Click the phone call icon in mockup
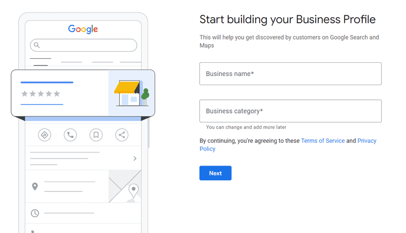The image size is (406, 233). pyautogui.click(x=70, y=135)
